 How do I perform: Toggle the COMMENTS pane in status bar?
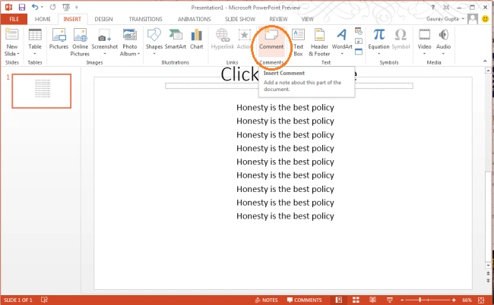coord(304,300)
